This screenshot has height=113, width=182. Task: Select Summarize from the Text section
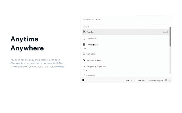pyautogui.click(x=92, y=54)
